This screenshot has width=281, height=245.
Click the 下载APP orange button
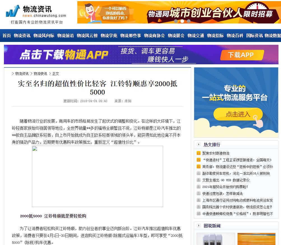click(242, 55)
